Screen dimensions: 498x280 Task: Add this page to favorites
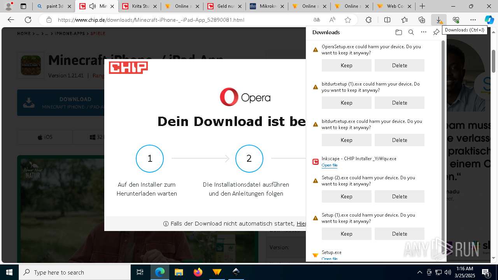click(348, 20)
